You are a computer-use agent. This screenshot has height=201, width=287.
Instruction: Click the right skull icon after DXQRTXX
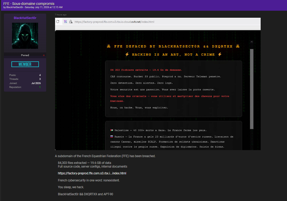238,46
